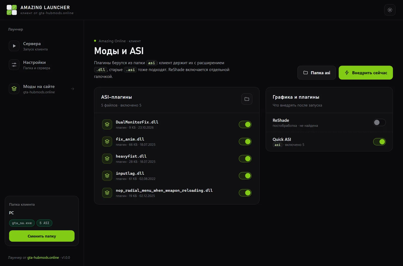Open the asi folder from the ASI-плагины header icon
Viewport: 403px width, 266px height.
coord(247,99)
